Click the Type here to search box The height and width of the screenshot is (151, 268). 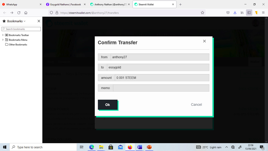coord(43,147)
